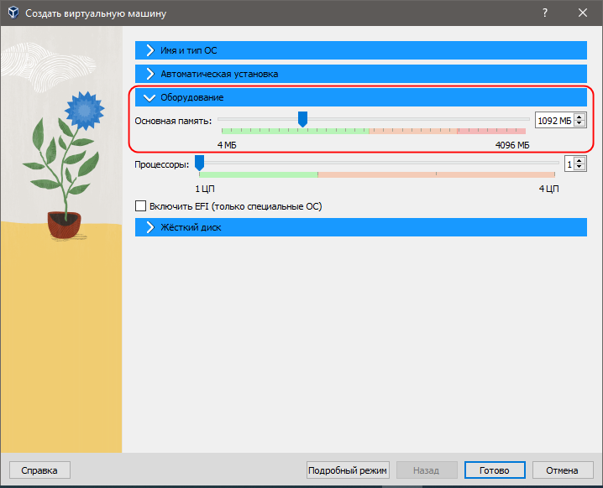
Task: Click the 4 МБ minimum label
Action: point(227,145)
